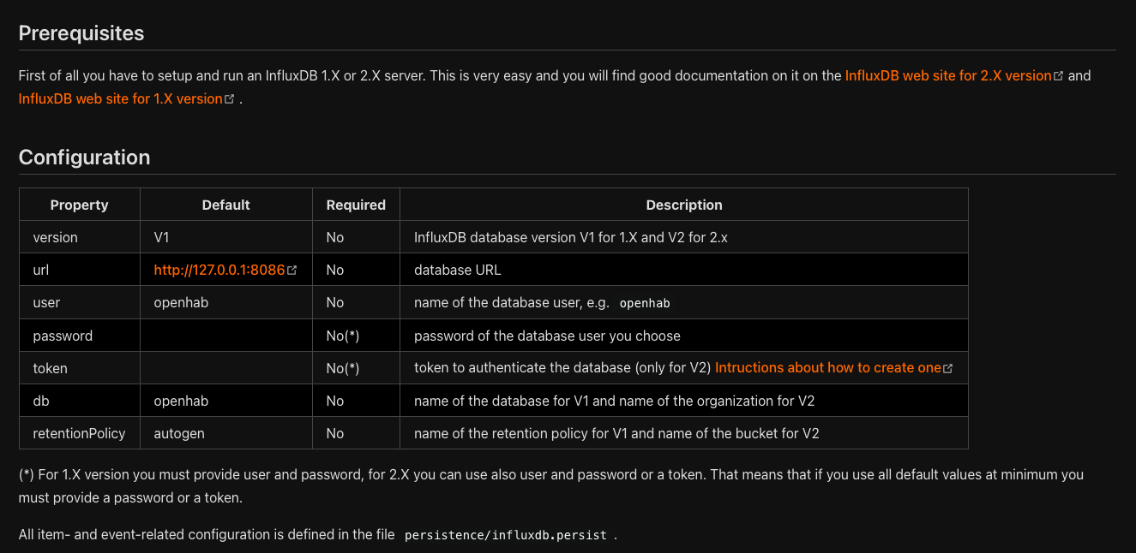Image resolution: width=1136 pixels, height=553 pixels.
Task: Open Instructions about how to create one link
Action: [x=827, y=367]
